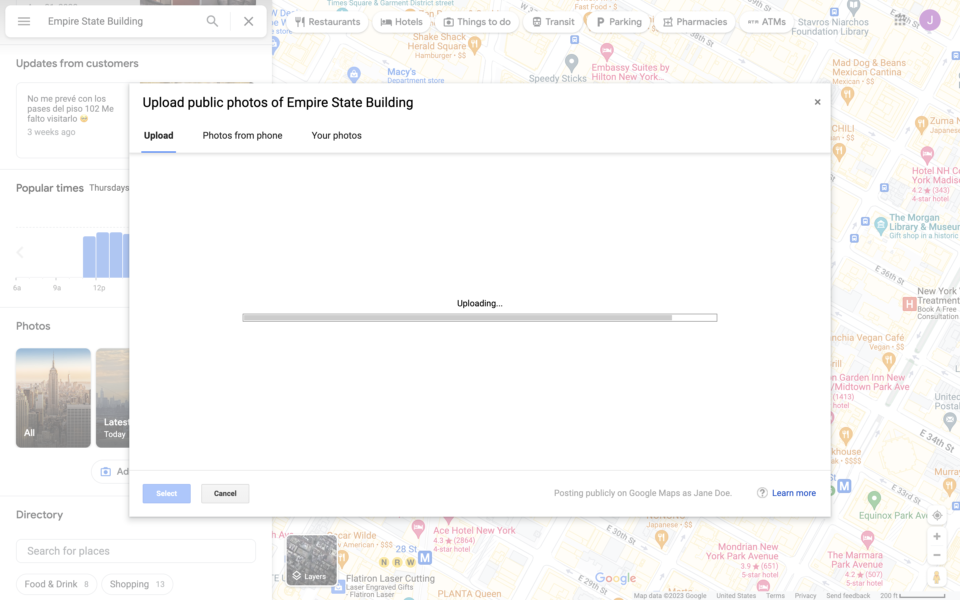Open the Thursdays day dropdown

click(109, 188)
